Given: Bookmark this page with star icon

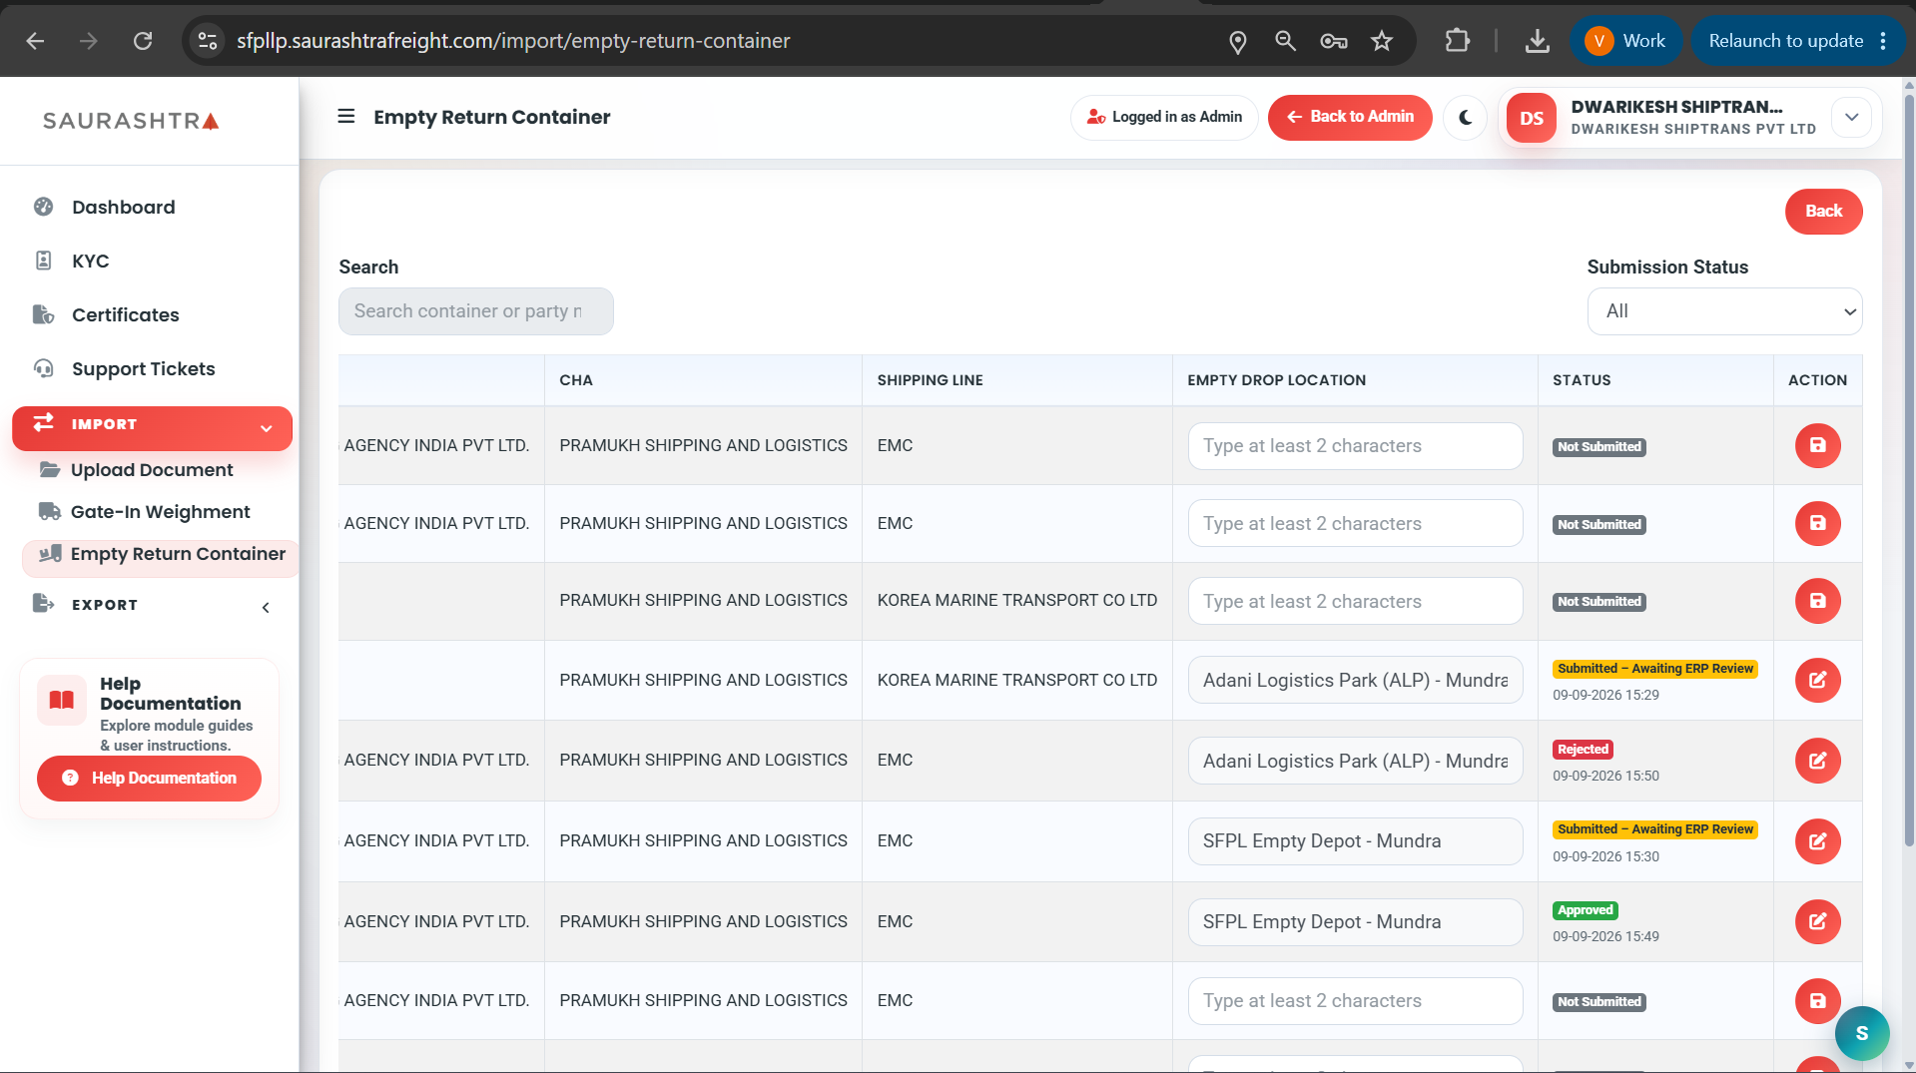Looking at the screenshot, I should pos(1382,41).
